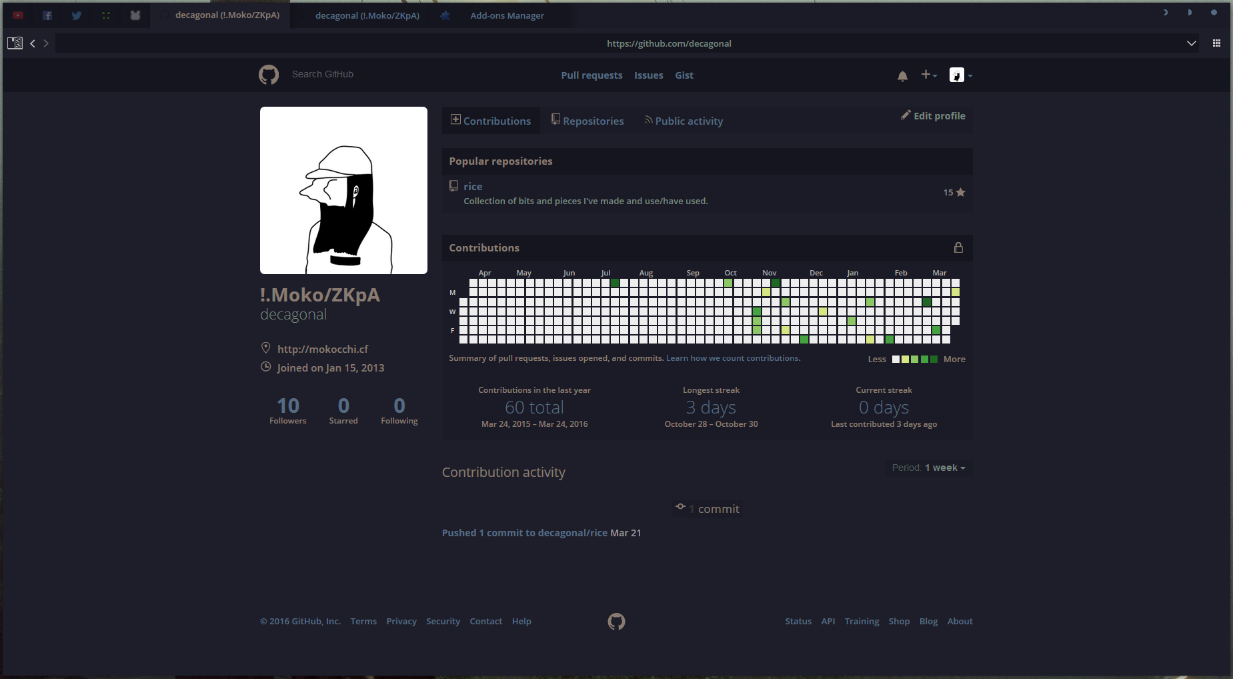
Task: Click the location pin icon by mokocchi.cf
Action: [x=265, y=348]
